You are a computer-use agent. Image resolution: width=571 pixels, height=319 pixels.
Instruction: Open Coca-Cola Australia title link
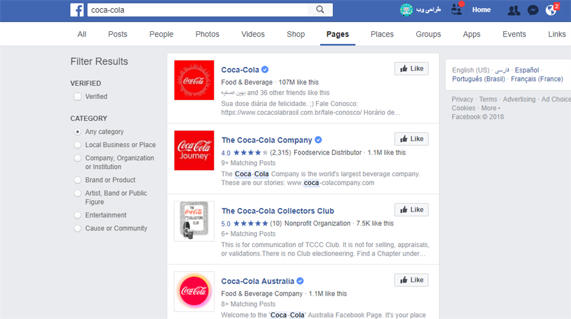pyautogui.click(x=258, y=281)
